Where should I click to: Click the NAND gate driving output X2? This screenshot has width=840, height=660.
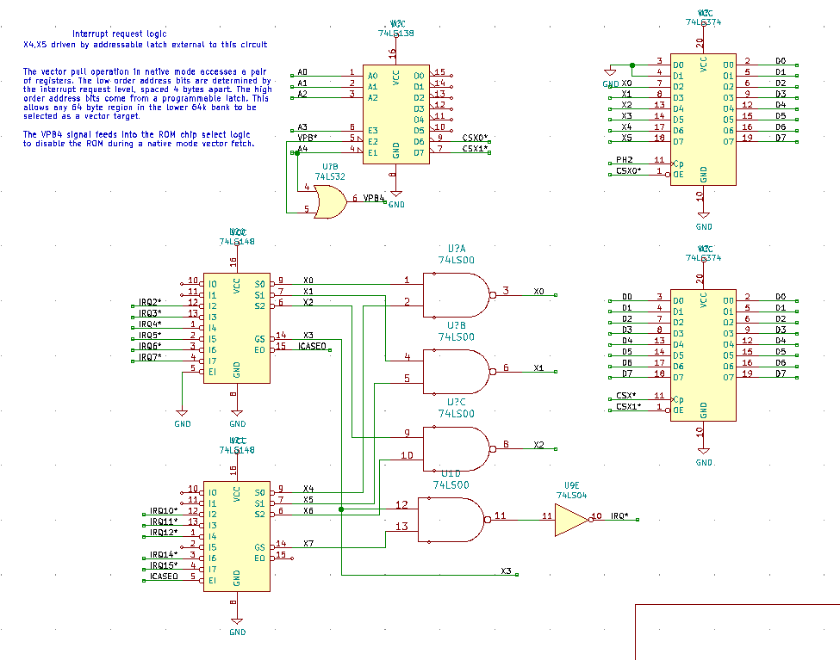[453, 445]
